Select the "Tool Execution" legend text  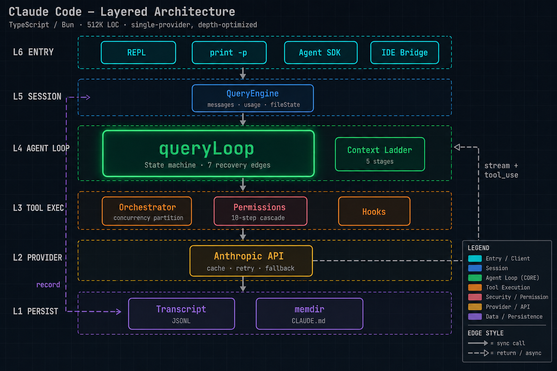click(508, 287)
